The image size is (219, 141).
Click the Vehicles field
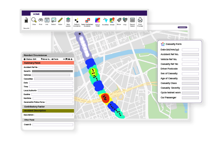(51, 75)
